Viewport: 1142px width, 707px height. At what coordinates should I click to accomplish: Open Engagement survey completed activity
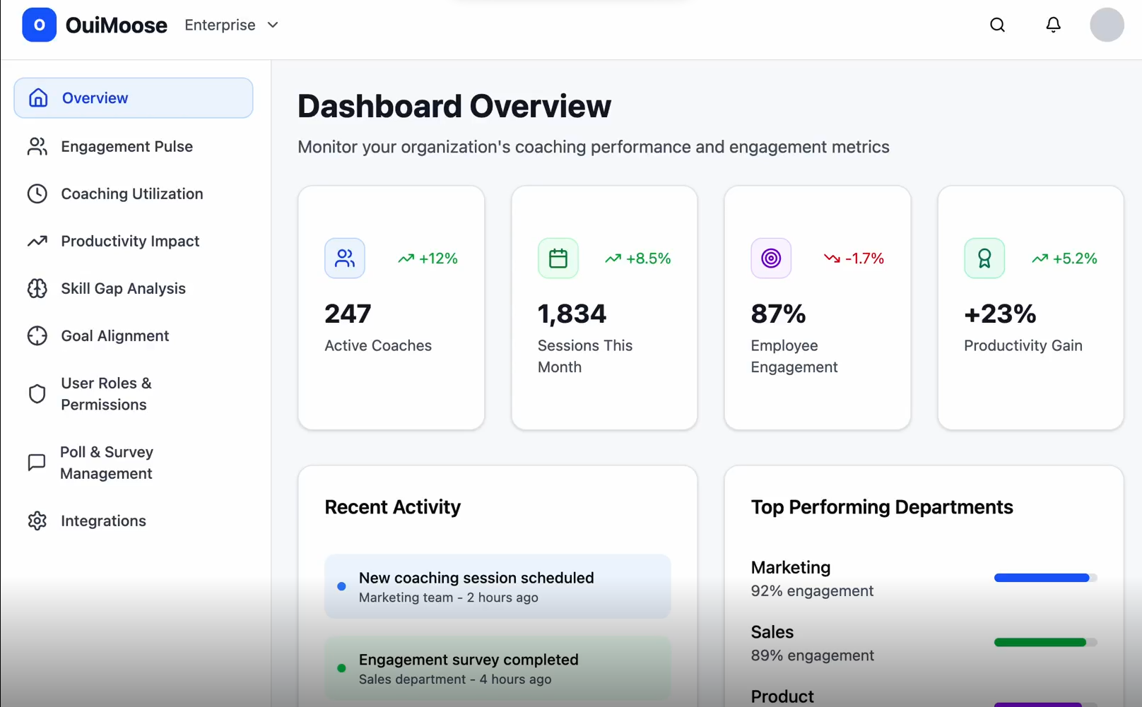click(498, 669)
